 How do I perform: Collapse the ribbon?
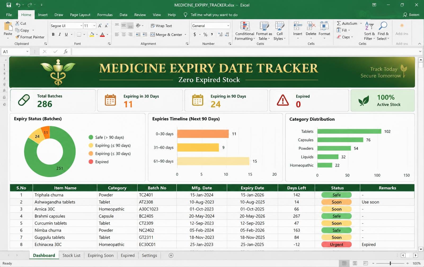(x=419, y=44)
